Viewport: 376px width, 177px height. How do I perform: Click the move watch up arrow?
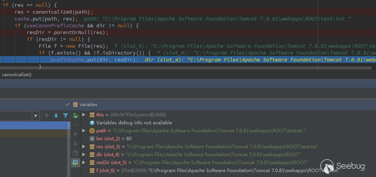(75, 134)
